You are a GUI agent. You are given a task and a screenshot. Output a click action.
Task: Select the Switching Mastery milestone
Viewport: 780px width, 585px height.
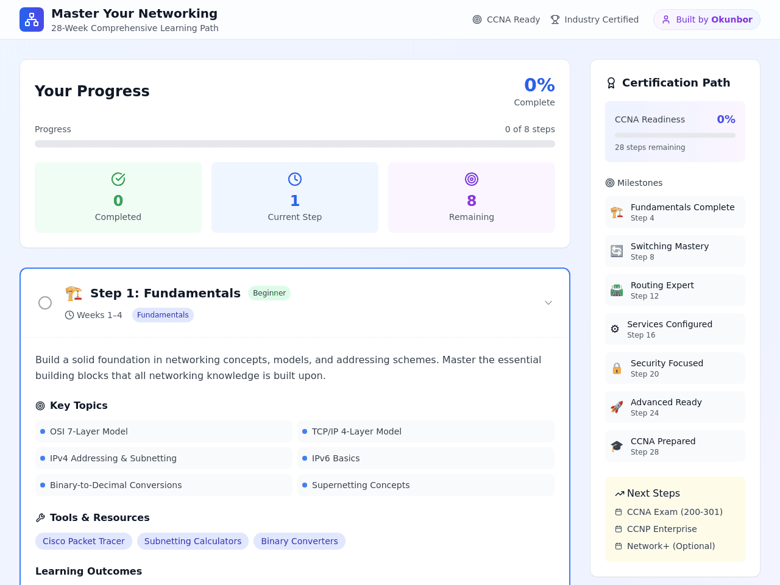click(675, 251)
